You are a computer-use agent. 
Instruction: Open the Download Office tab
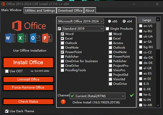tap(70, 10)
